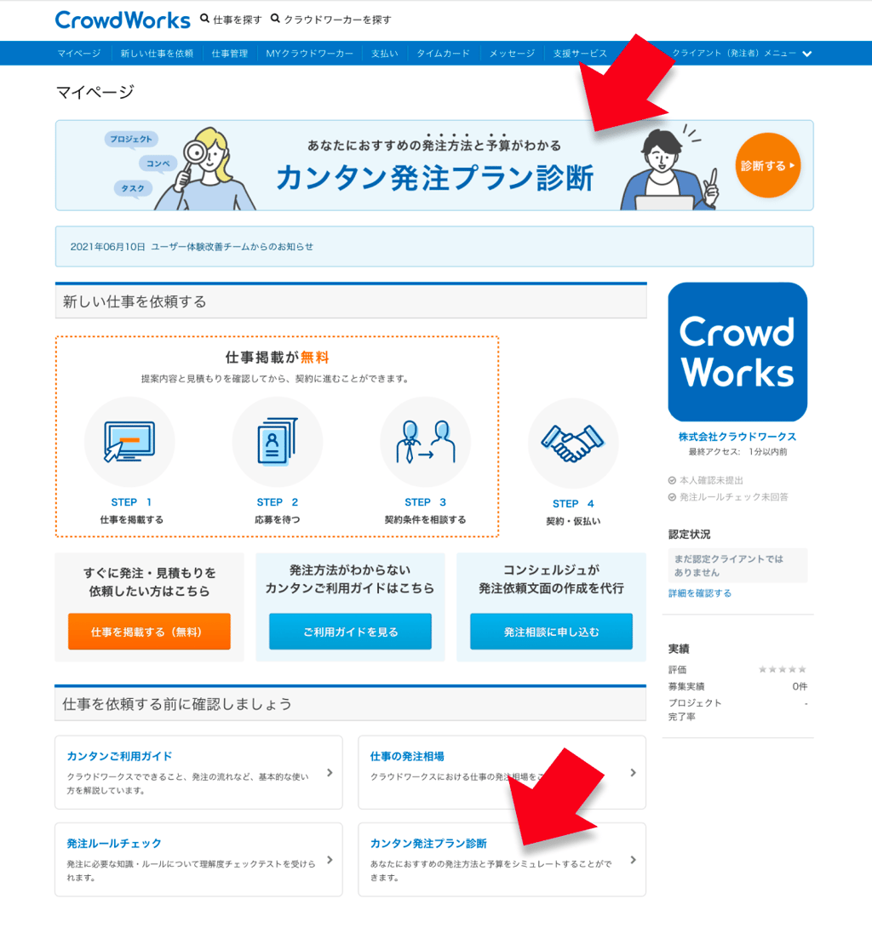Screen dimensions: 872x939
Task: Click the chevron on the 仕事の発注相場 card
Action: [632, 772]
